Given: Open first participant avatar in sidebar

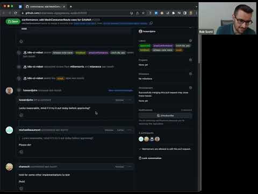Looking at the screenshot, I should coord(141,139).
